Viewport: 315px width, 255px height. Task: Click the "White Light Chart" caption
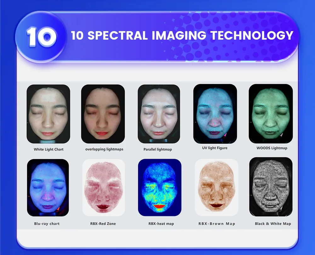coord(49,149)
